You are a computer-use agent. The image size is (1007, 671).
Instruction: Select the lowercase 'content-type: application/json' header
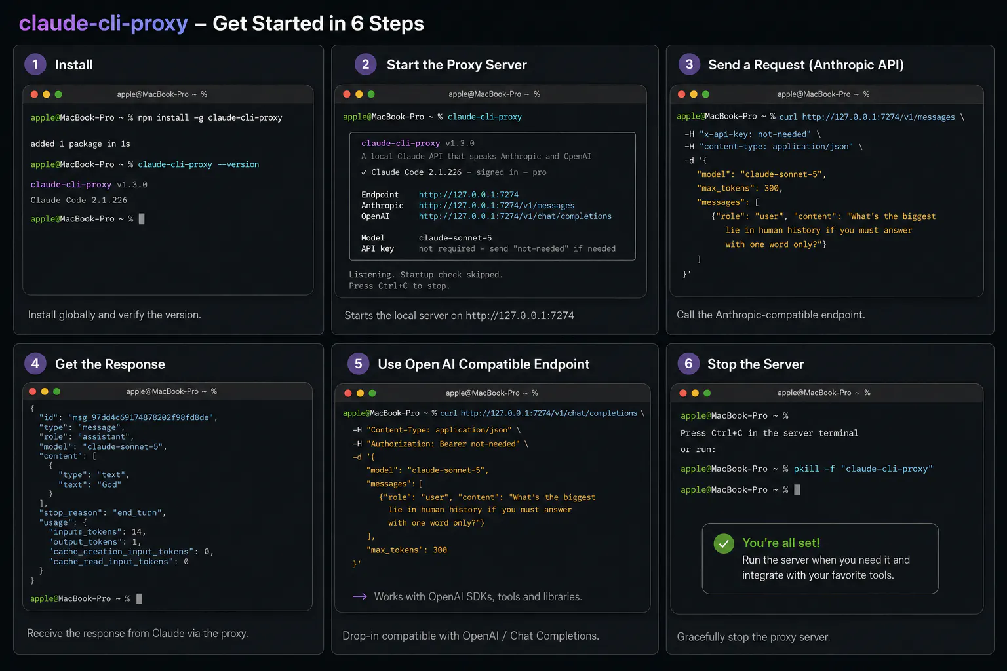774,147
